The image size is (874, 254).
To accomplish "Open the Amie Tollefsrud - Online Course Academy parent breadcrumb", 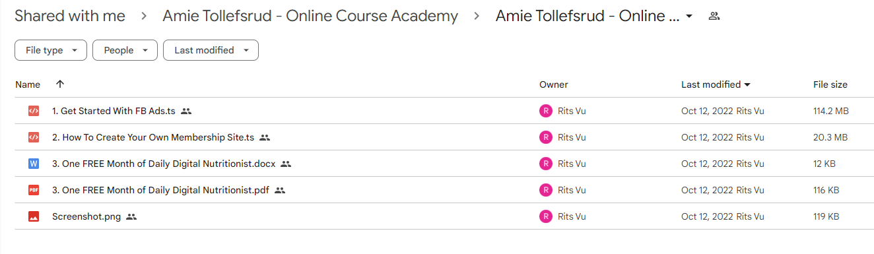I will pos(310,16).
